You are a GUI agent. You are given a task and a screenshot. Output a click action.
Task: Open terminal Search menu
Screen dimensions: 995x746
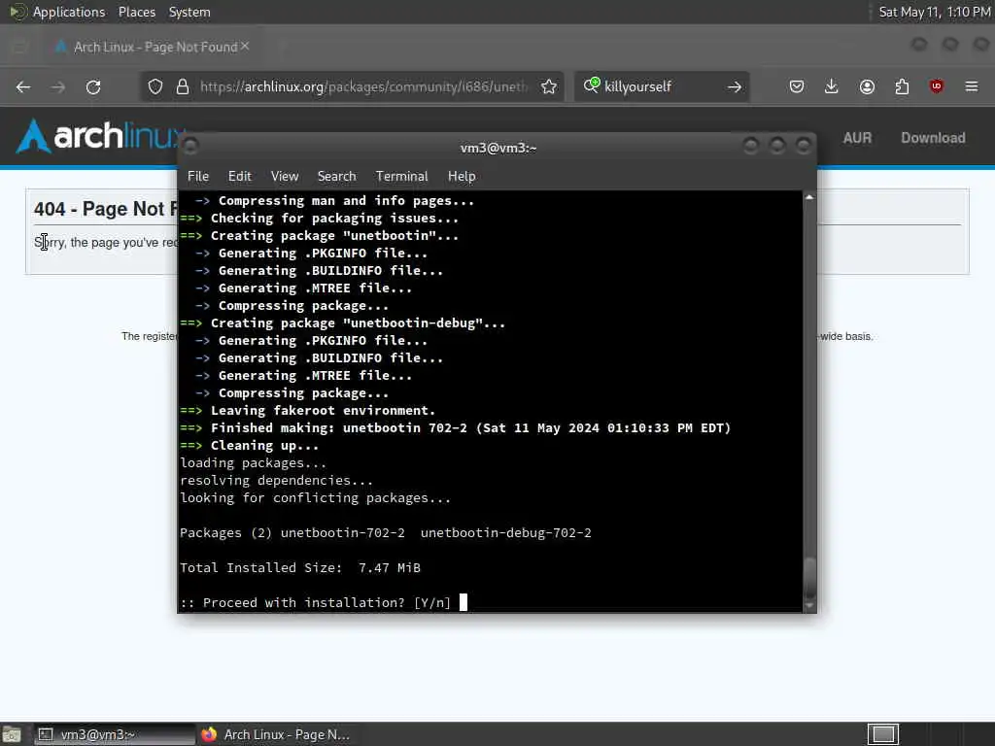(336, 177)
